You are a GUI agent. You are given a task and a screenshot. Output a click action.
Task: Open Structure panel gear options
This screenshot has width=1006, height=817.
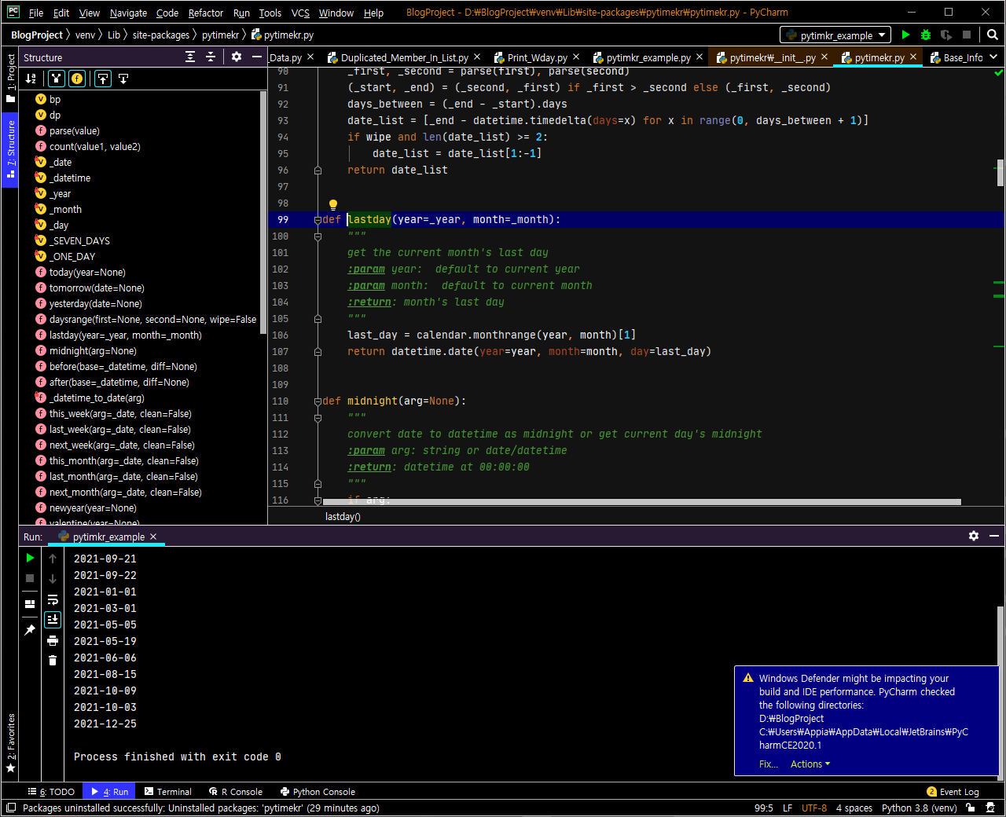pyautogui.click(x=237, y=57)
